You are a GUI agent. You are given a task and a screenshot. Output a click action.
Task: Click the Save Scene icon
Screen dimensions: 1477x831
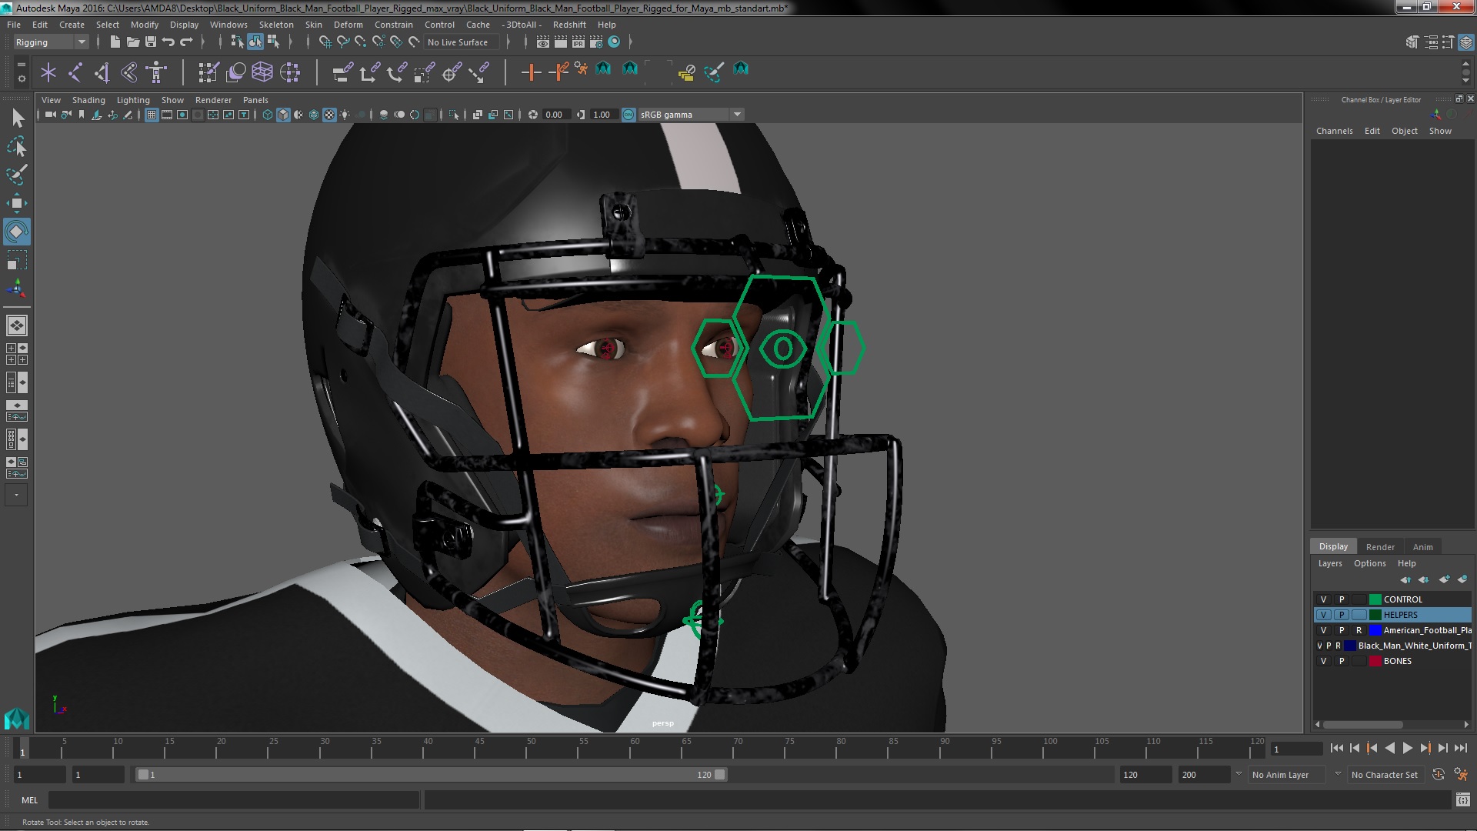[x=151, y=42]
